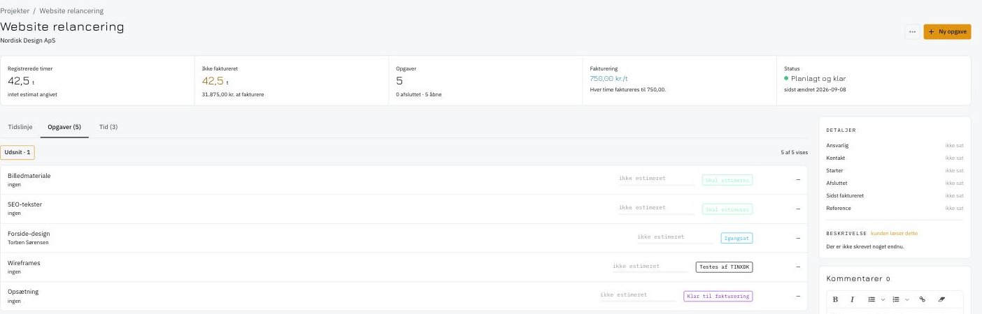Set the Reference value ikke sat
Viewport: 982px width, 314px height.
pyautogui.click(x=954, y=209)
